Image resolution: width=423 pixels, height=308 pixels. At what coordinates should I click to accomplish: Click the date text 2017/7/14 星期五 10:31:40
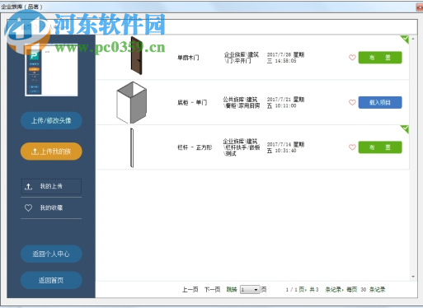[x=285, y=147]
